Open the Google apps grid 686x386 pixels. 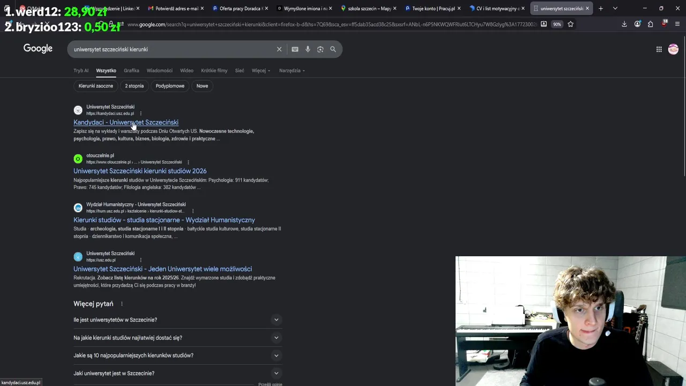(659, 49)
